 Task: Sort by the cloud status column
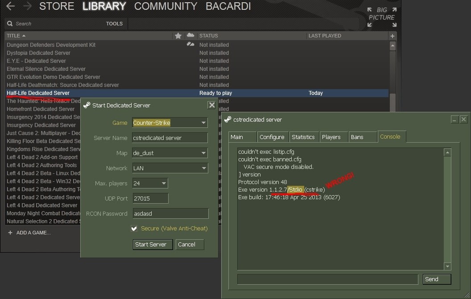pos(190,35)
